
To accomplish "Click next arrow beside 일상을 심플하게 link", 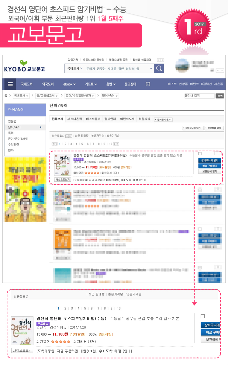I will (x=162, y=60).
